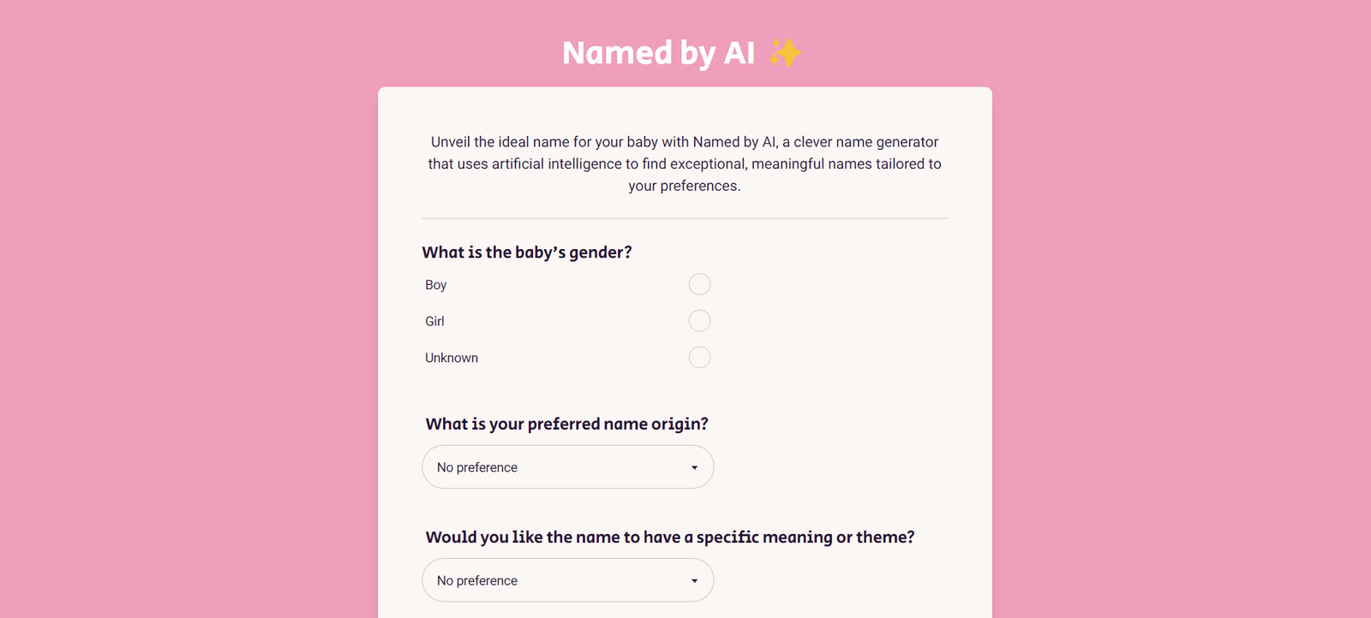The height and width of the screenshot is (618, 1371).
Task: Click the "Unknown" option label
Action: (452, 358)
